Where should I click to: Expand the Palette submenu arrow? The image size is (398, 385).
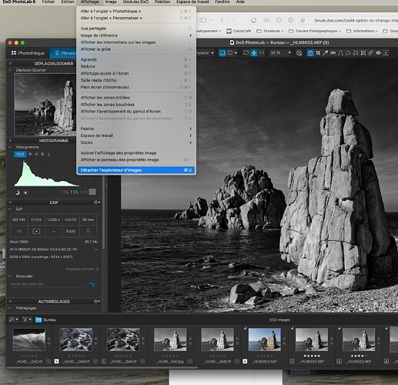click(190, 129)
